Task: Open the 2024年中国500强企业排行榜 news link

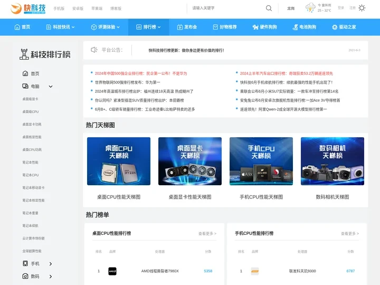Action: (141, 73)
